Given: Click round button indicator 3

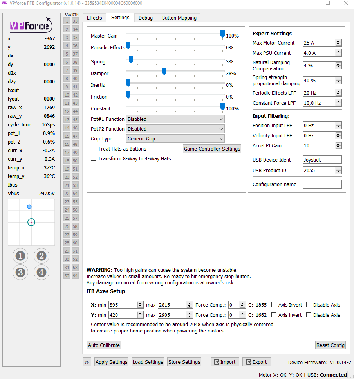Looking at the screenshot, I should 20,272.
